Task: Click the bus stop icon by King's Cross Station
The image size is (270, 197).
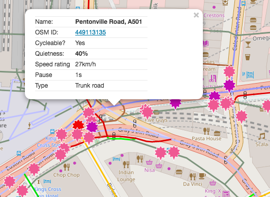Action: tap(52, 132)
